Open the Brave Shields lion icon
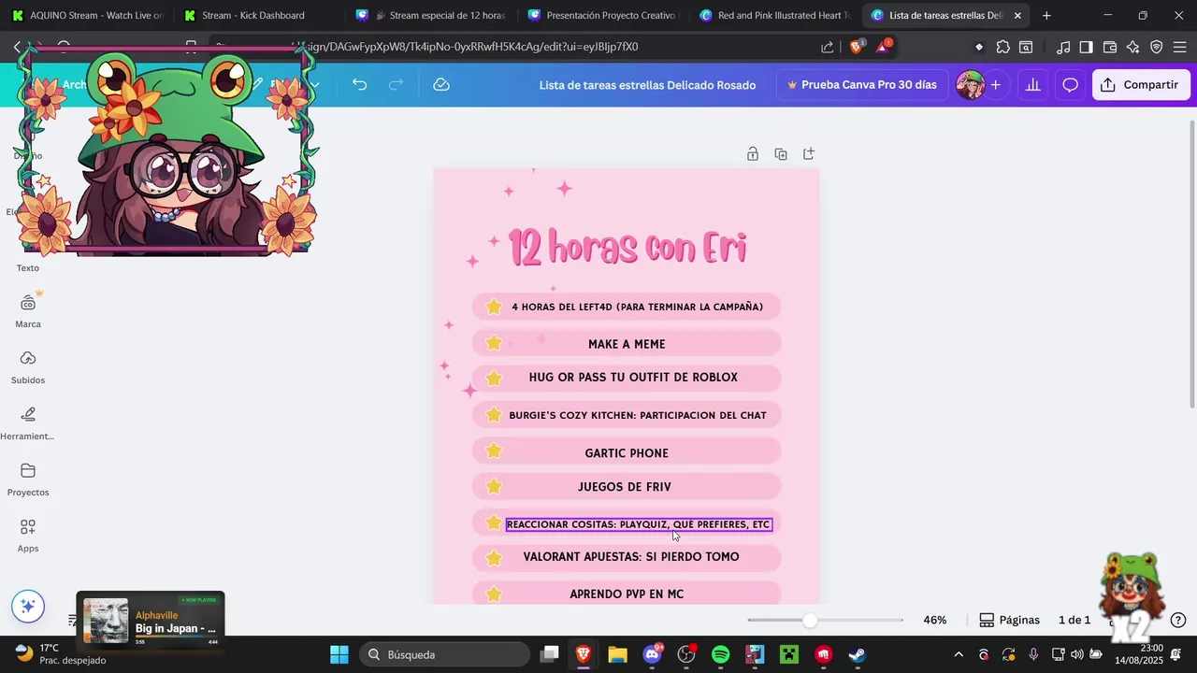The height and width of the screenshot is (673, 1197). click(856, 47)
